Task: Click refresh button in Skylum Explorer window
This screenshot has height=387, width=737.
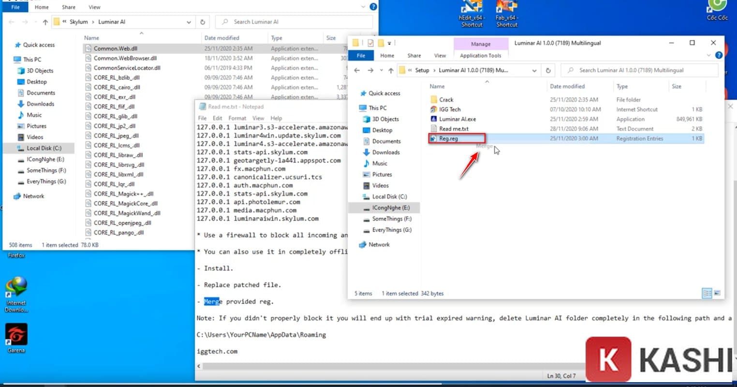Action: pyautogui.click(x=203, y=22)
